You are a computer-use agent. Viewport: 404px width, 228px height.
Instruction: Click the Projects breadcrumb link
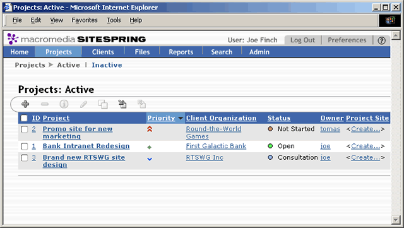[x=30, y=65]
